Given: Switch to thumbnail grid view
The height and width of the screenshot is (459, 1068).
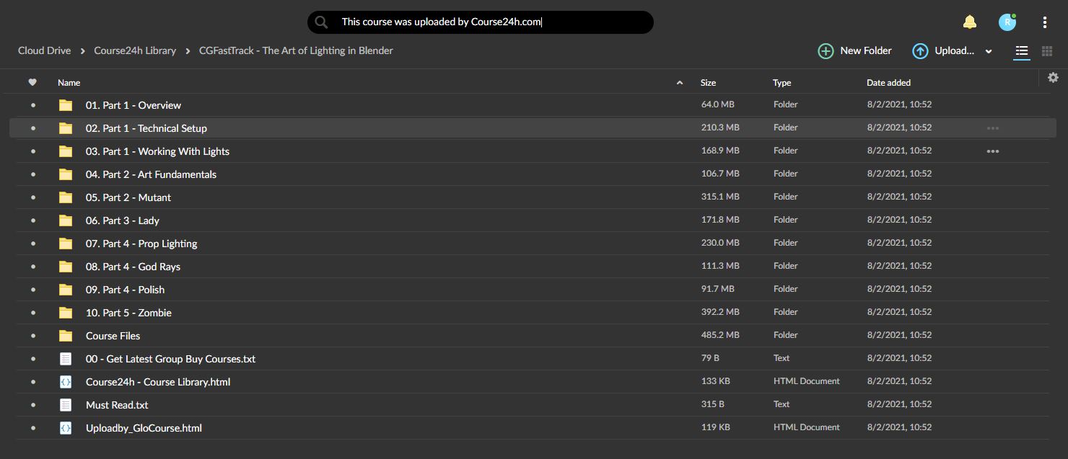Looking at the screenshot, I should tap(1047, 51).
